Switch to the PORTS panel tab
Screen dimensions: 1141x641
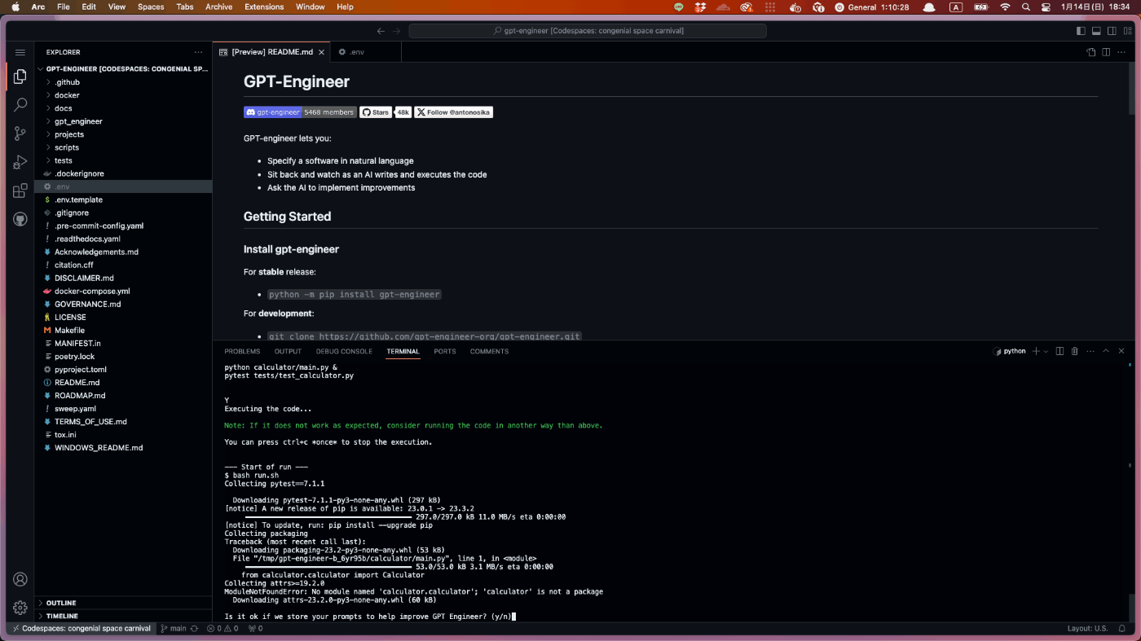tap(445, 351)
